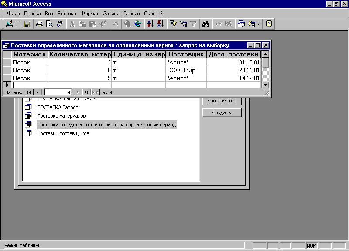Viewport: 349px width, 251px height.
Task: Click the Print icon
Action: tap(40, 24)
